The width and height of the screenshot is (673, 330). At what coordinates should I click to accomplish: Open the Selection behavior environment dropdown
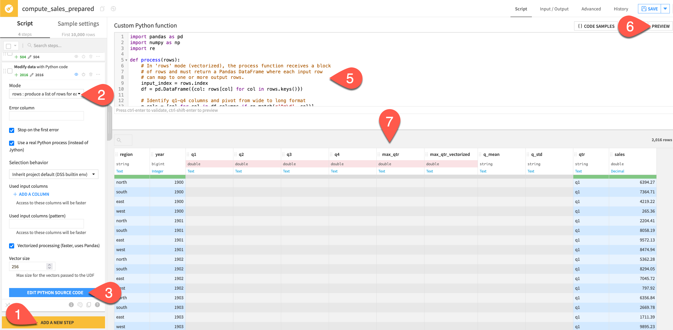tap(53, 174)
